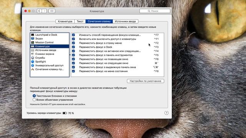Click the ^F5 shortcut value
Viewport: 246px width, 138px height.
pos(156,55)
